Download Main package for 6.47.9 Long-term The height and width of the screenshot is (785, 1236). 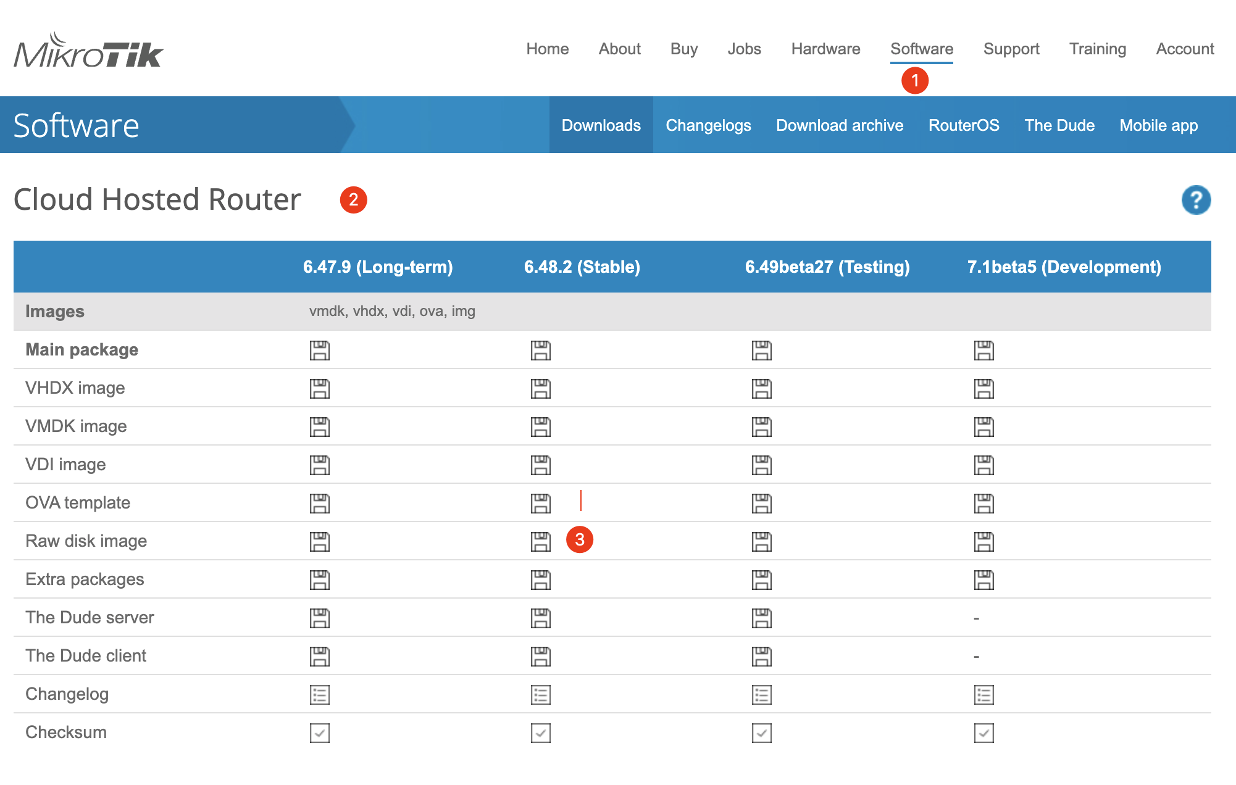click(319, 351)
